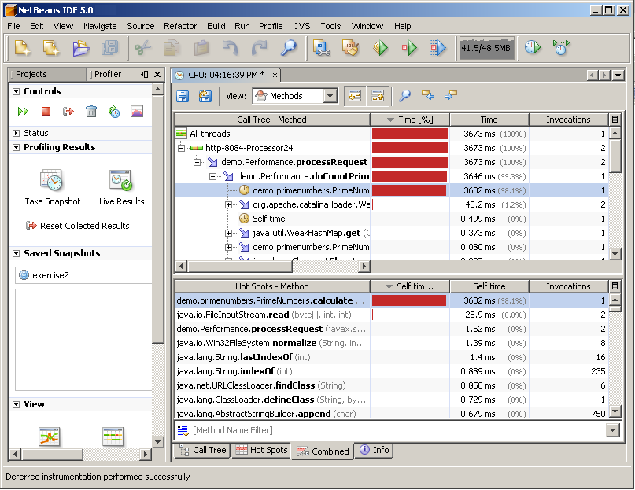Select the exercise2 saved snapshot

click(83, 275)
